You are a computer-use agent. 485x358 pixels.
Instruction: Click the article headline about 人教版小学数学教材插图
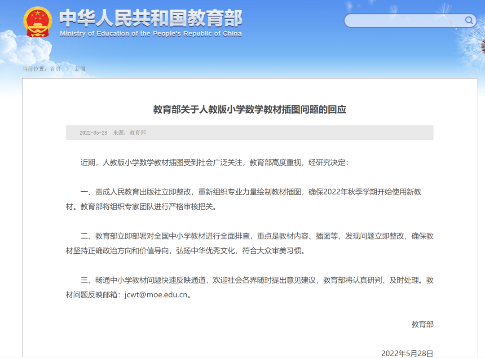pyautogui.click(x=250, y=109)
